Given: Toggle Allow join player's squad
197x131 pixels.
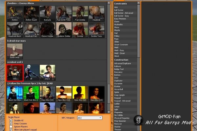Looking at the screenshot, I should (11, 130).
